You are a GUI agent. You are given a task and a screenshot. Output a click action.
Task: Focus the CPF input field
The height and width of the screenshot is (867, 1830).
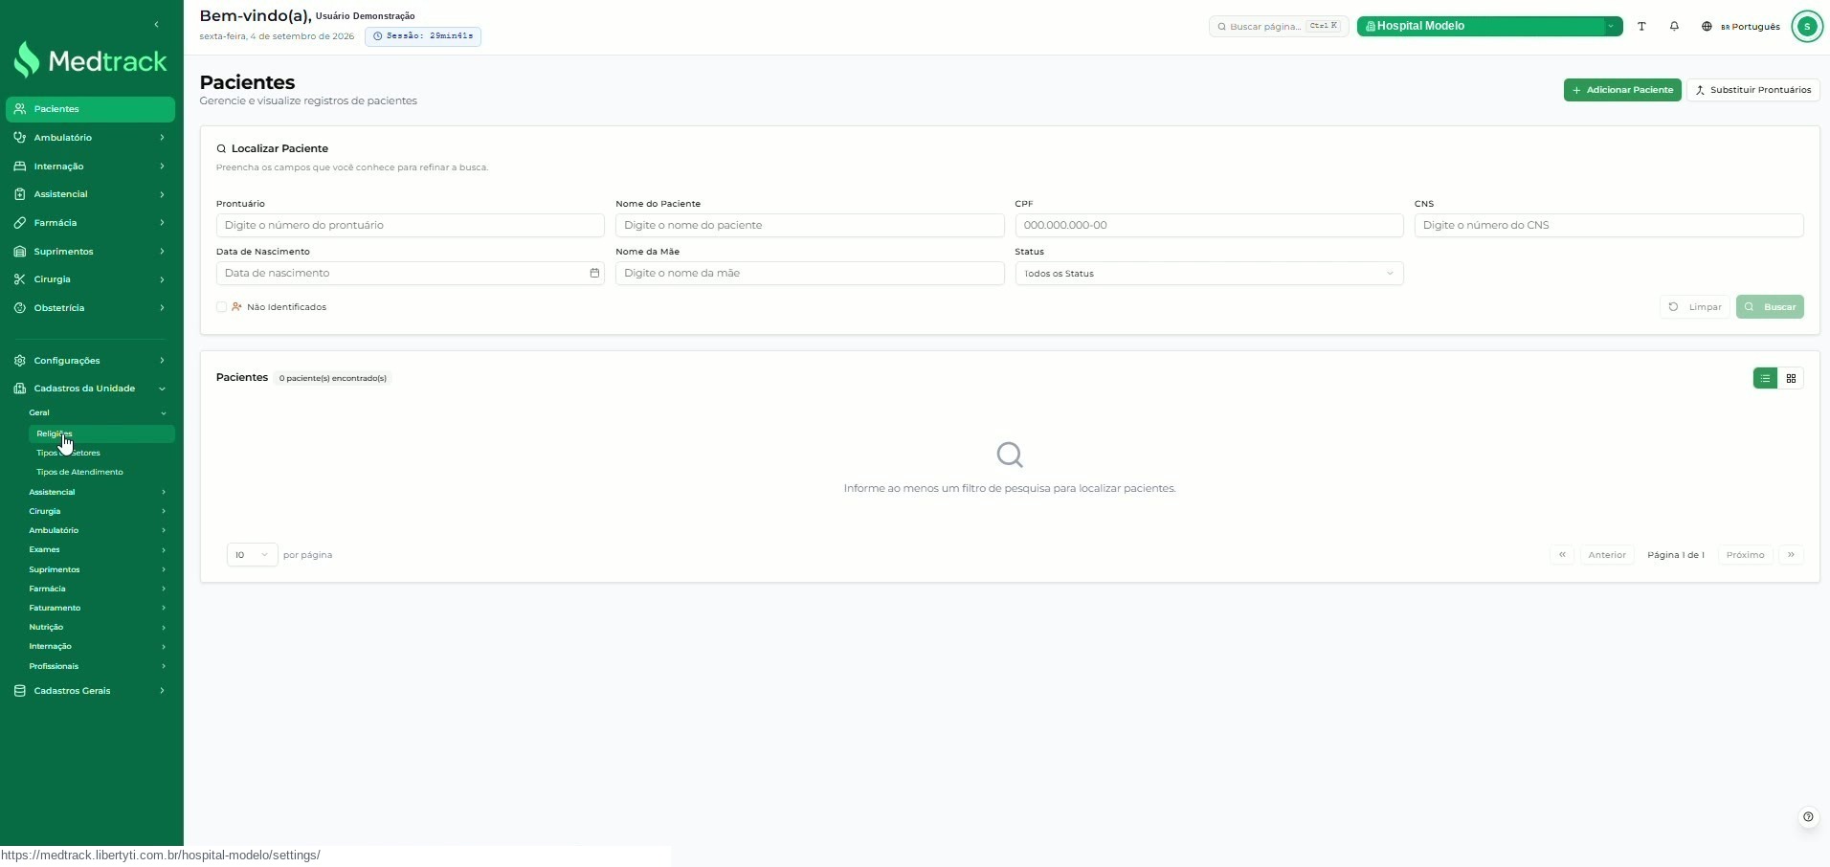pos(1209,225)
